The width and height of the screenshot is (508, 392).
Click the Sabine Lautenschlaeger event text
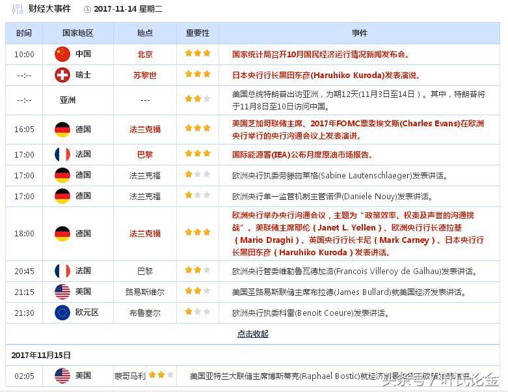(x=340, y=175)
